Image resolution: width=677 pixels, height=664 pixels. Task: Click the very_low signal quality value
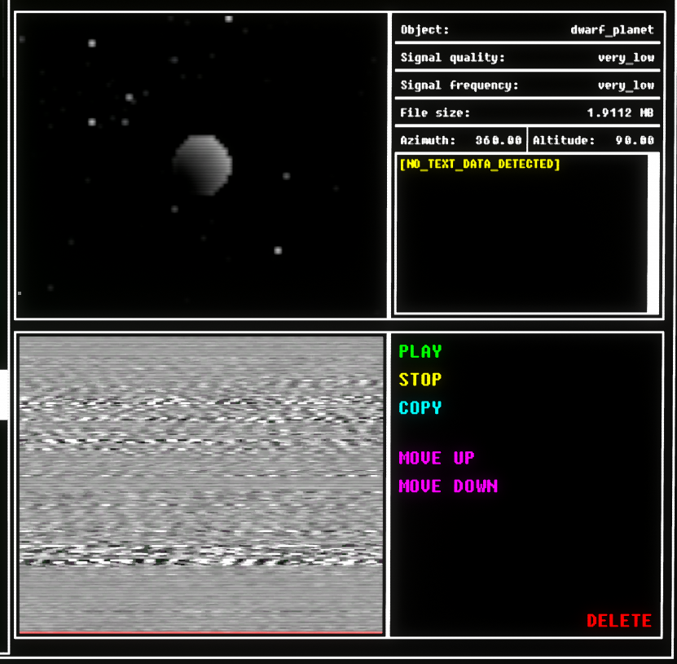(625, 58)
